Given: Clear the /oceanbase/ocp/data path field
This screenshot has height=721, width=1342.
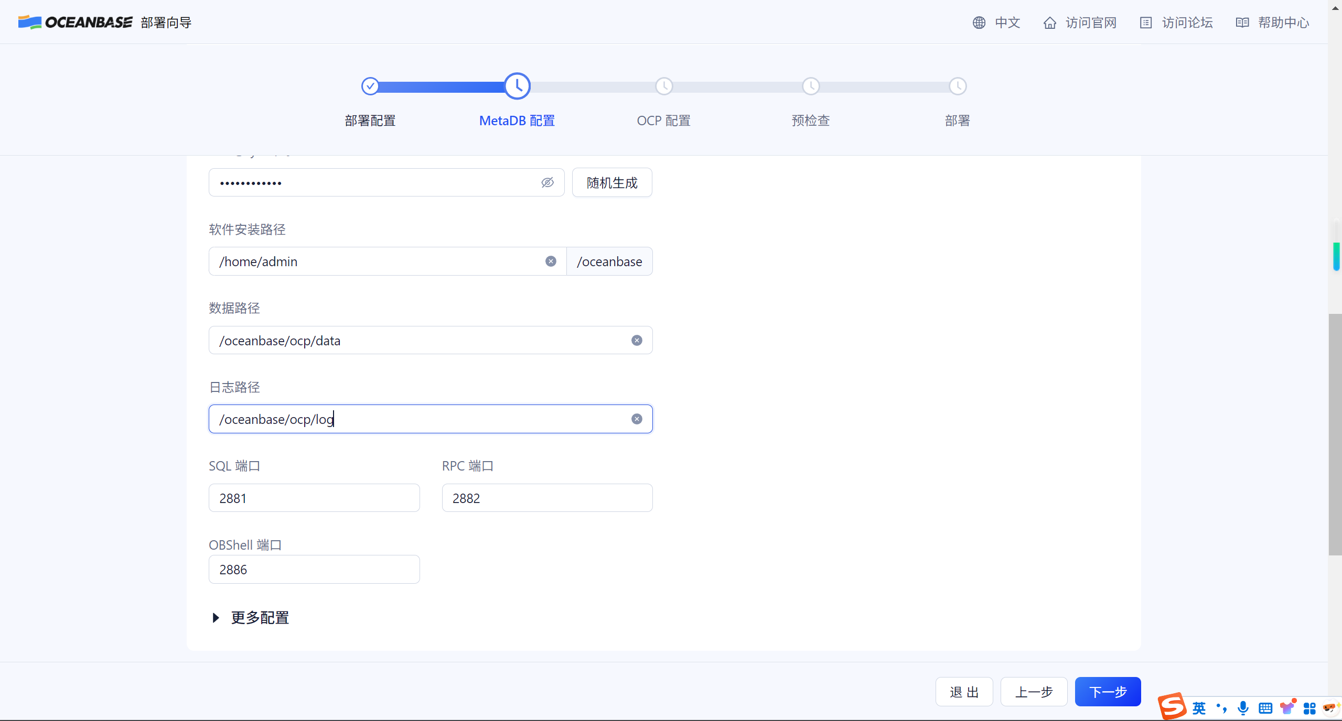Looking at the screenshot, I should pos(637,340).
